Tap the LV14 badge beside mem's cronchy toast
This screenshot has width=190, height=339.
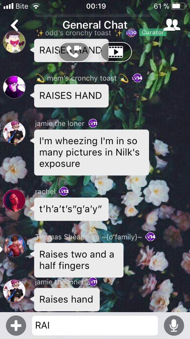point(137,78)
